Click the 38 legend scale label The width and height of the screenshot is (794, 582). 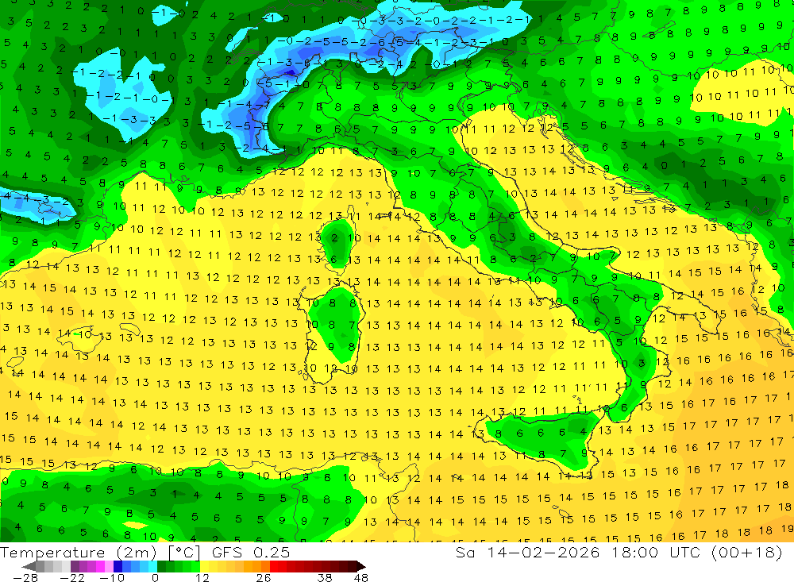click(325, 577)
